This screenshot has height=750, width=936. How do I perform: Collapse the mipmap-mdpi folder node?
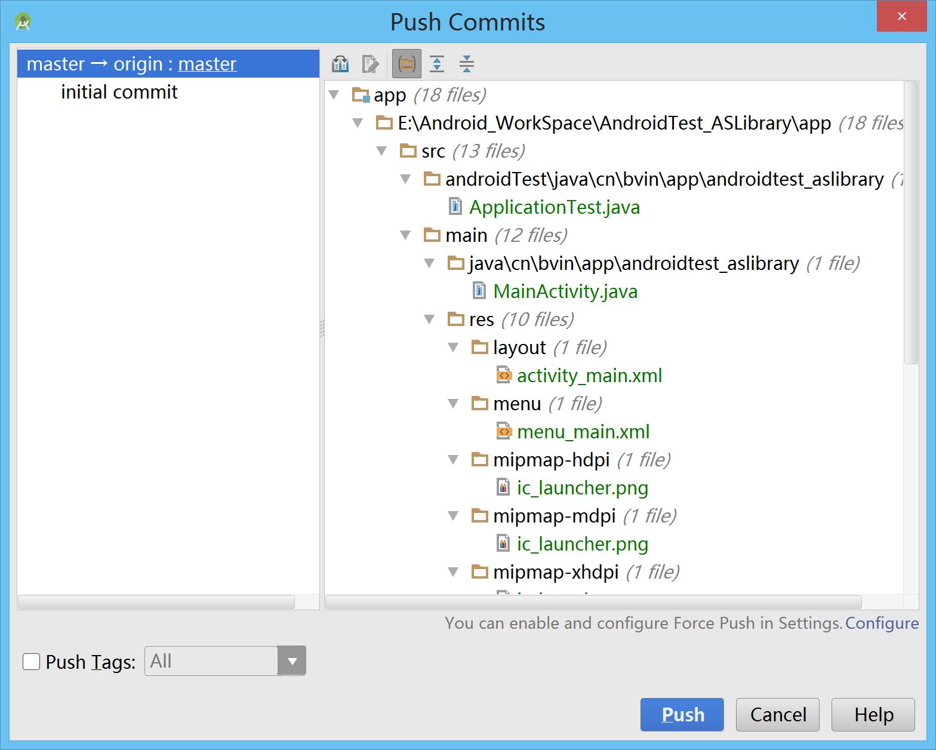(454, 516)
